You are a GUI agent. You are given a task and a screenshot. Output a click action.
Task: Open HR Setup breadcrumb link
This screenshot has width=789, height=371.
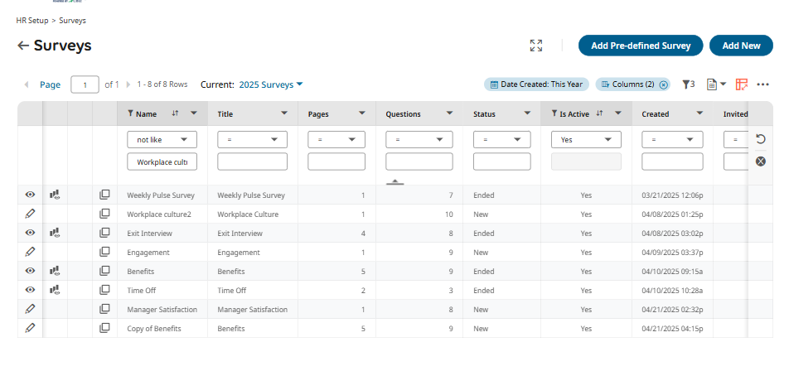click(32, 21)
